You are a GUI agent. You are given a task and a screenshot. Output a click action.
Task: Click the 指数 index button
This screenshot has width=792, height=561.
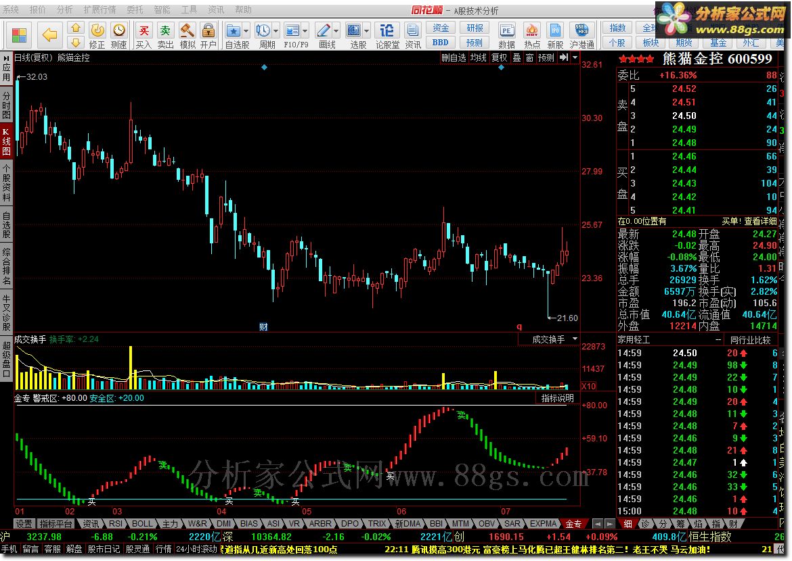617,28
